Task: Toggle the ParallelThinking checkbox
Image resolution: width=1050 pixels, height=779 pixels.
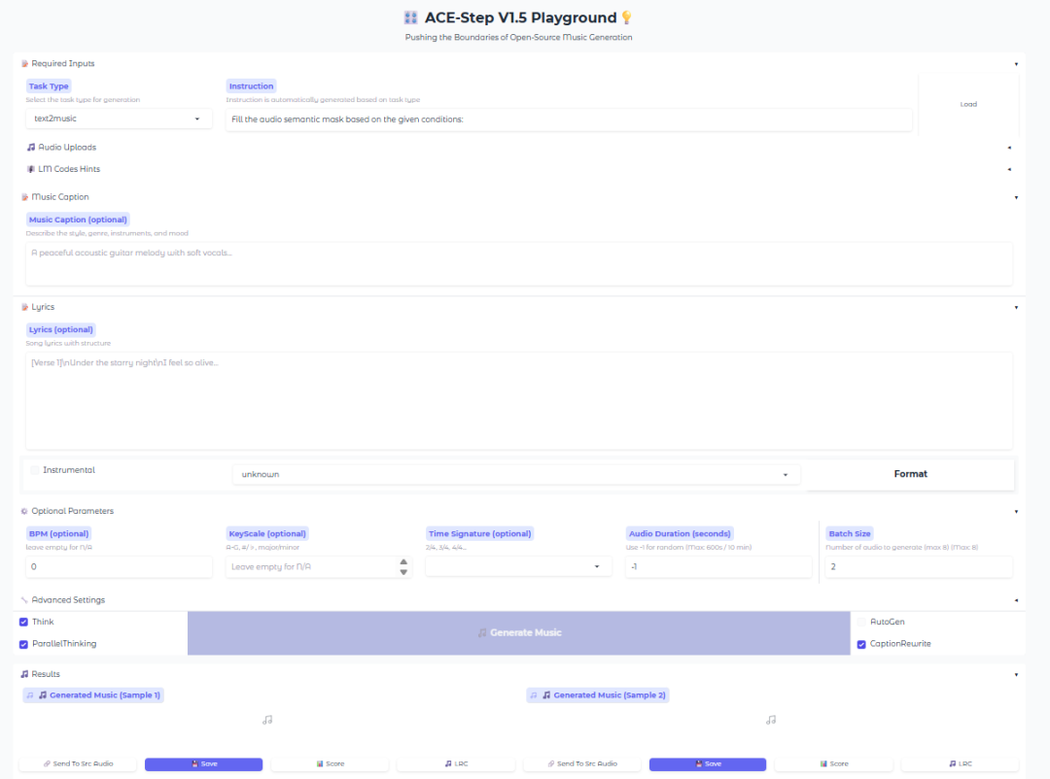Action: [24, 644]
